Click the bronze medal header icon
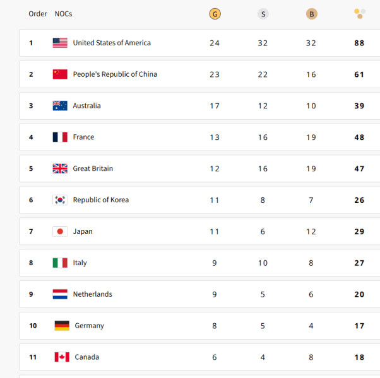This screenshot has width=380, height=378. (311, 14)
